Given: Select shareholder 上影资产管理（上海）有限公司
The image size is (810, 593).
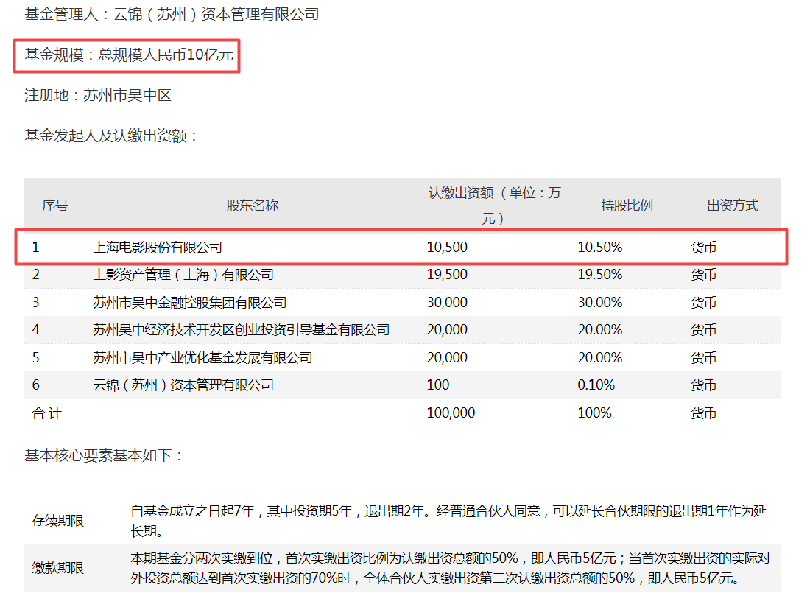Looking at the screenshot, I should point(183,275).
